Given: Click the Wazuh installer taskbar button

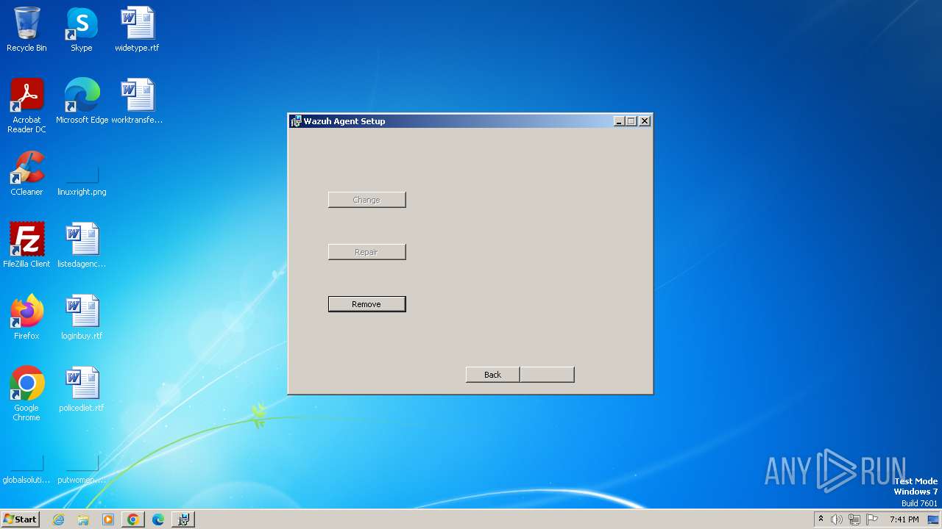Looking at the screenshot, I should pos(183,519).
